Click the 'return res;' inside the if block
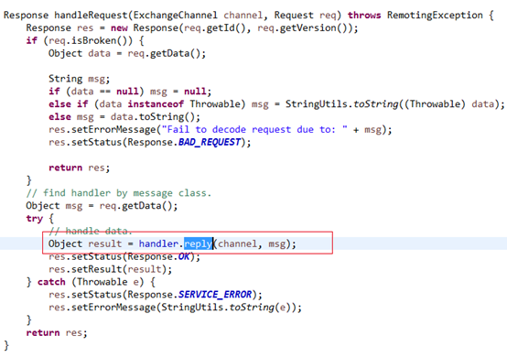507x357 pixels. 80,168
